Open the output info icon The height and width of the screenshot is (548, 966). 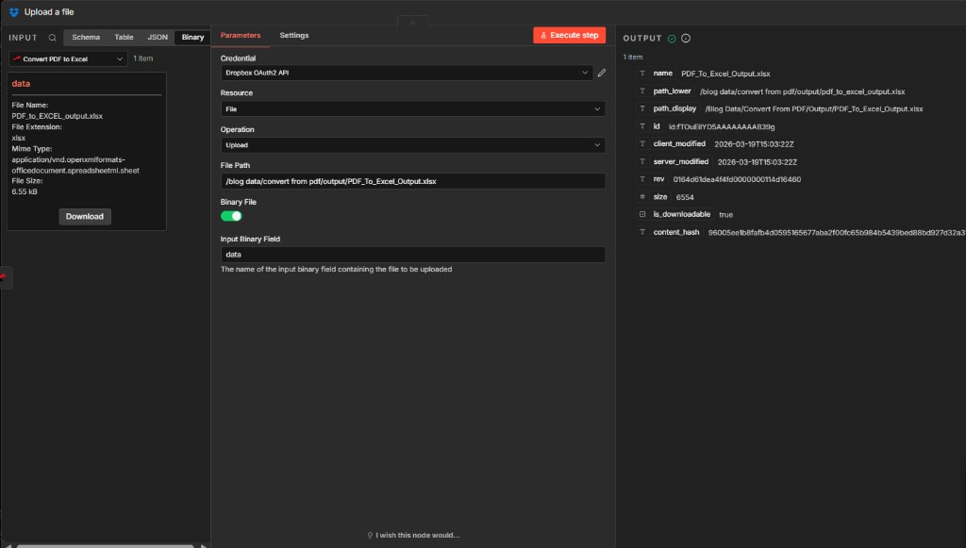(686, 39)
